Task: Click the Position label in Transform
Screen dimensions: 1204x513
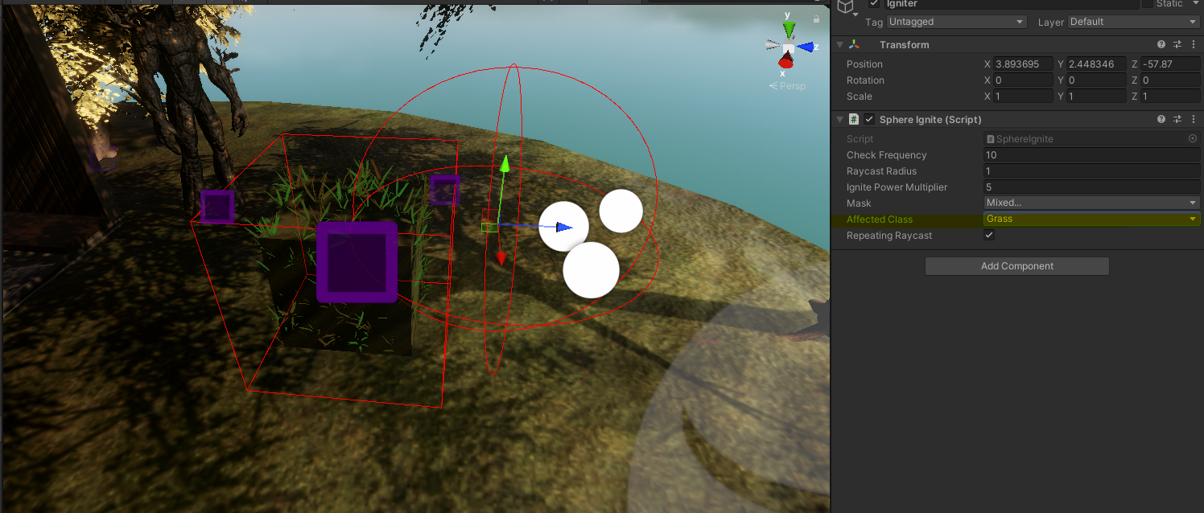Action: 864,64
